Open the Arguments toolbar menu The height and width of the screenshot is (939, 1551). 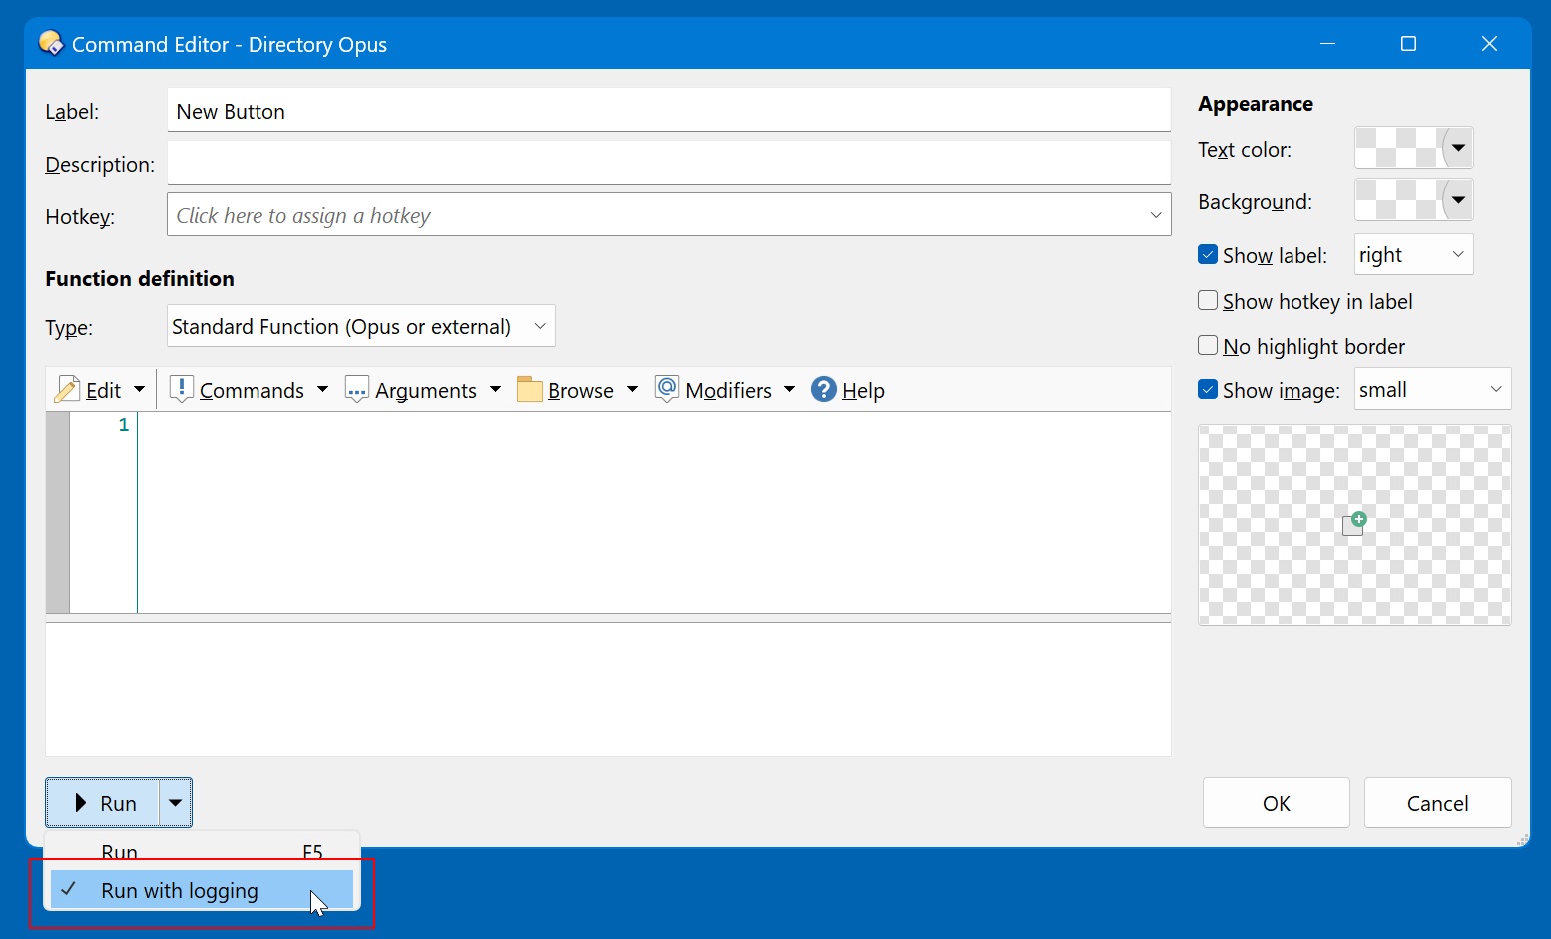[424, 390]
